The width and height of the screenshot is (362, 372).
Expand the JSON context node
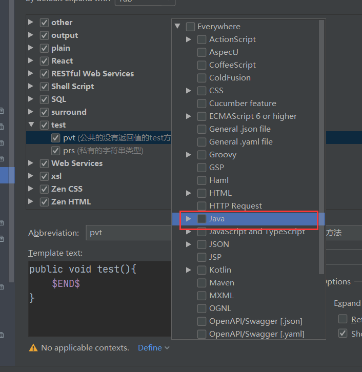189,244
